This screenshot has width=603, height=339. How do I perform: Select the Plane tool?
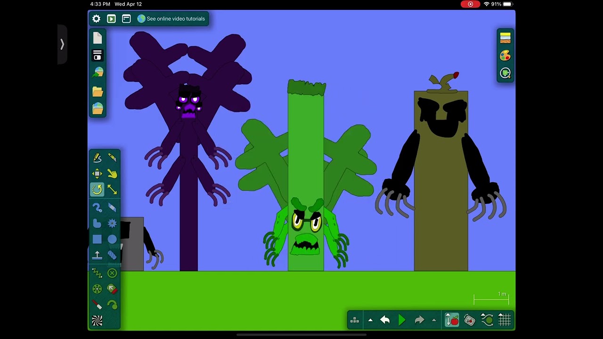coord(97,255)
